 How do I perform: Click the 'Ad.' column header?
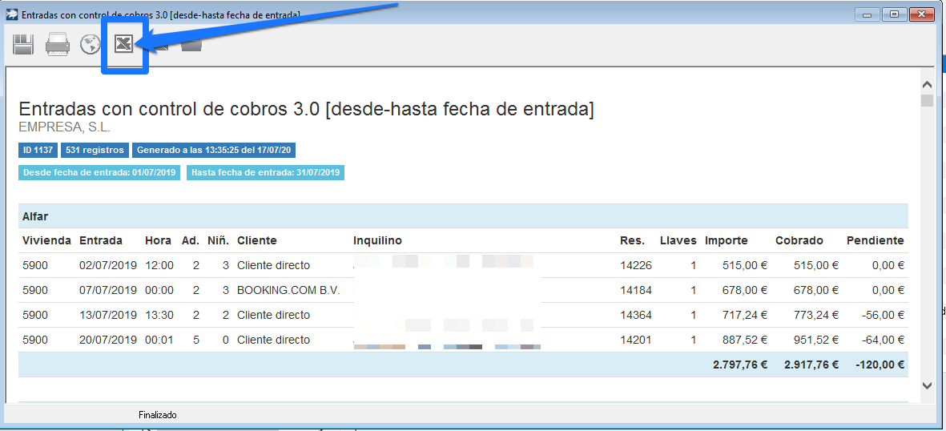pyautogui.click(x=191, y=240)
